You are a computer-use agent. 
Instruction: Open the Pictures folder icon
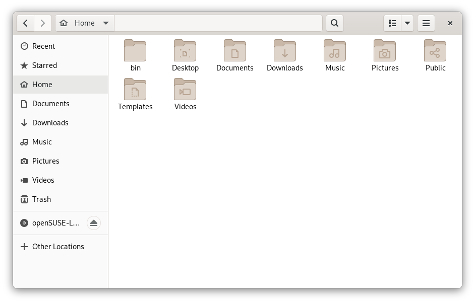coord(385,51)
